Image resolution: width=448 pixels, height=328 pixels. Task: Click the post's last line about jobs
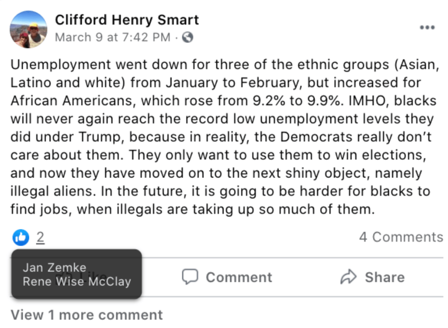(193, 209)
